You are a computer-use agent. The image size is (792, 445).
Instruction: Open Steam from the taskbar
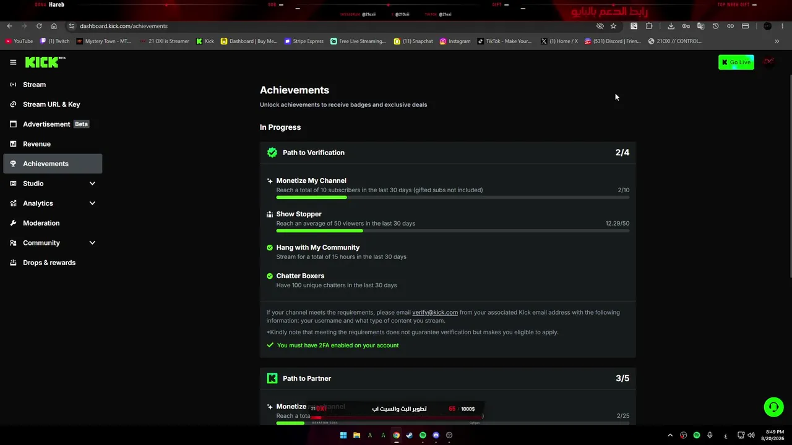coord(409,435)
